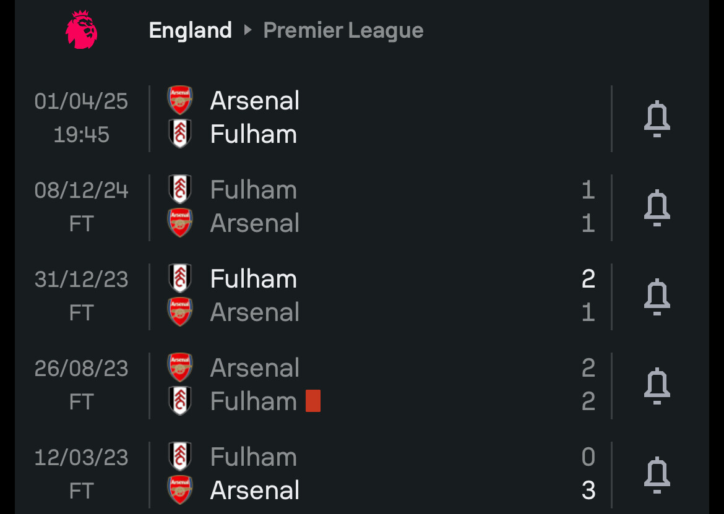Click the Premier League lion logo
Image resolution: width=724 pixels, height=514 pixels.
(81, 30)
